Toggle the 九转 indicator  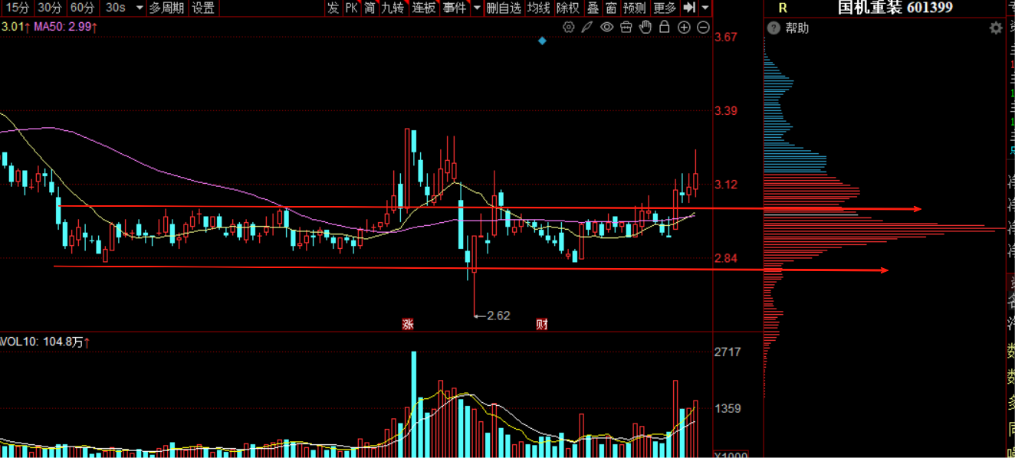point(393,8)
